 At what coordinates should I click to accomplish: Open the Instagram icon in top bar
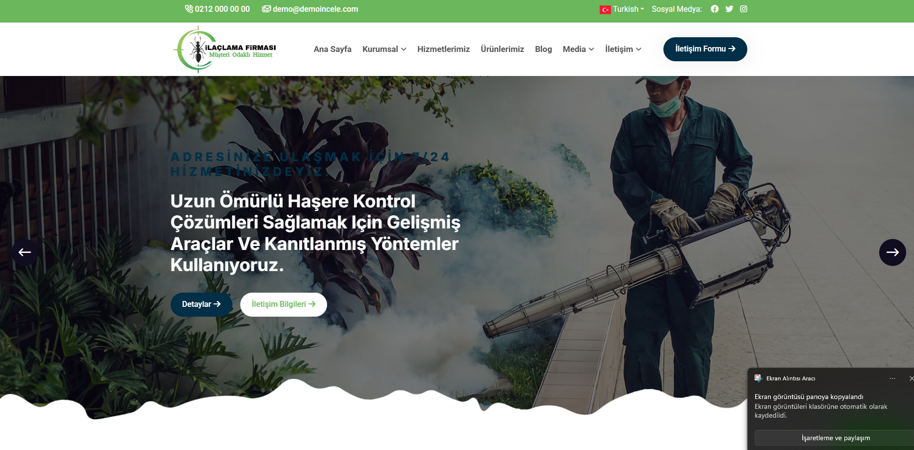(744, 9)
